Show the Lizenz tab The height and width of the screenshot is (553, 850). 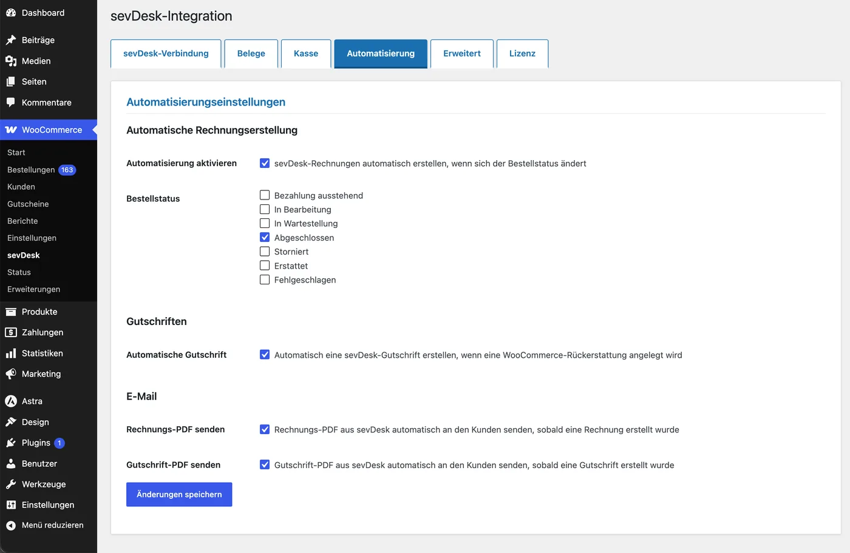(x=523, y=53)
